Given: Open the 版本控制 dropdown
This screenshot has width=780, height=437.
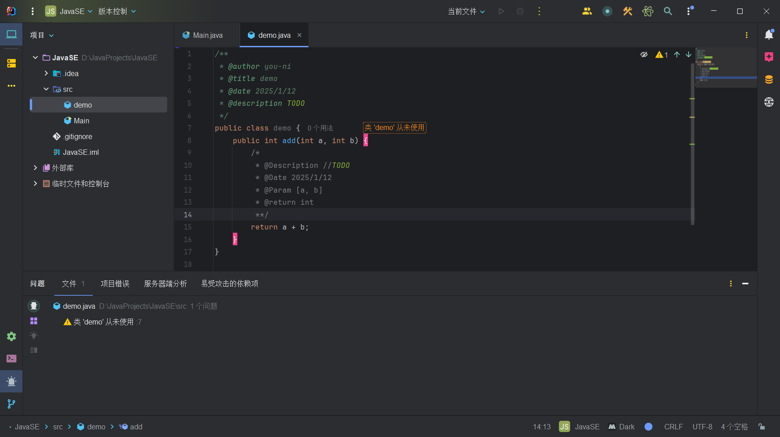Looking at the screenshot, I should click(x=117, y=11).
